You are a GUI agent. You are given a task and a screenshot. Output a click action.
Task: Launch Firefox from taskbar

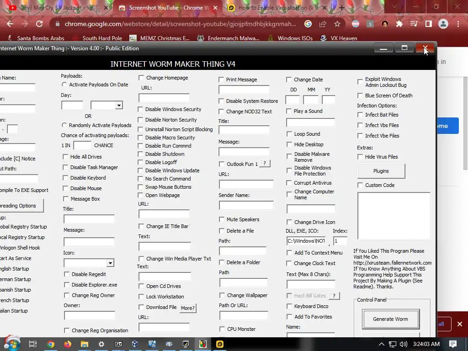tap(68, 344)
